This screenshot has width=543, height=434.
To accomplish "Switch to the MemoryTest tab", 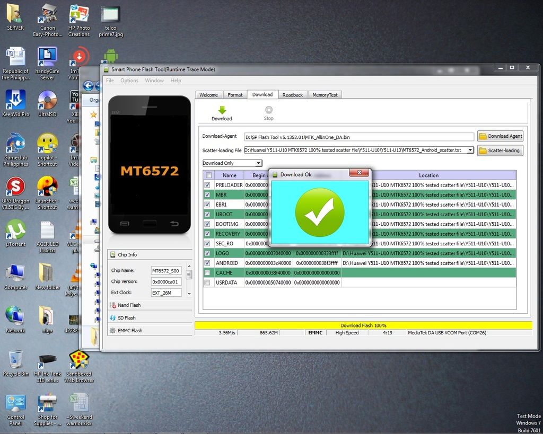I will click(325, 95).
